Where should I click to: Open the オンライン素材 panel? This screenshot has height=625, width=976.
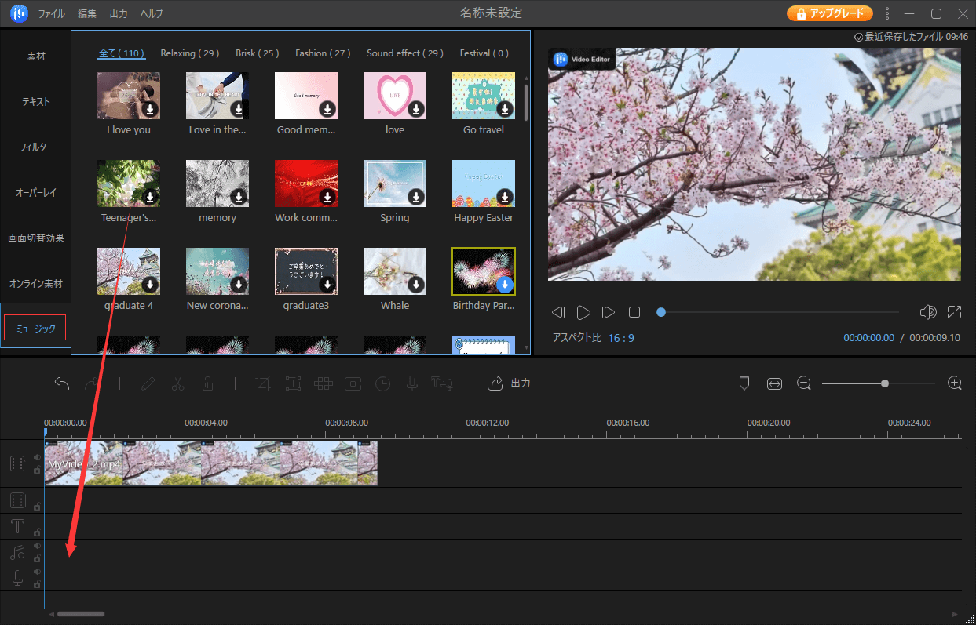coord(36,283)
